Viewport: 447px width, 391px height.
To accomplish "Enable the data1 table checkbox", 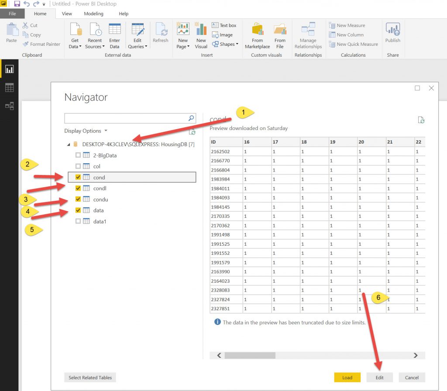I will (x=78, y=221).
